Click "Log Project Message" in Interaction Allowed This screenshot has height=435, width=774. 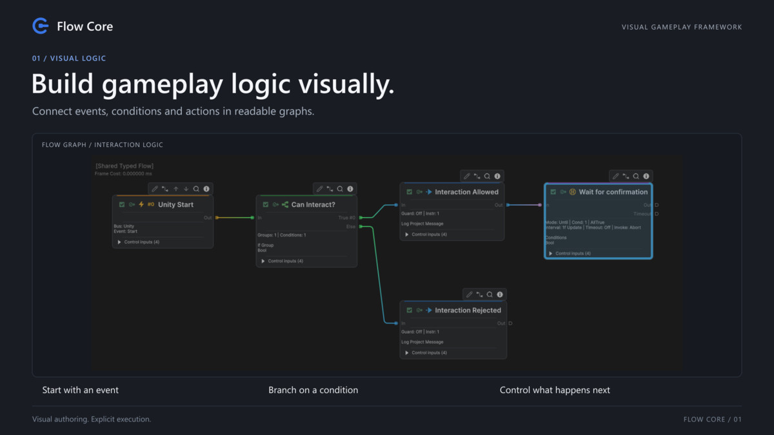coord(422,224)
